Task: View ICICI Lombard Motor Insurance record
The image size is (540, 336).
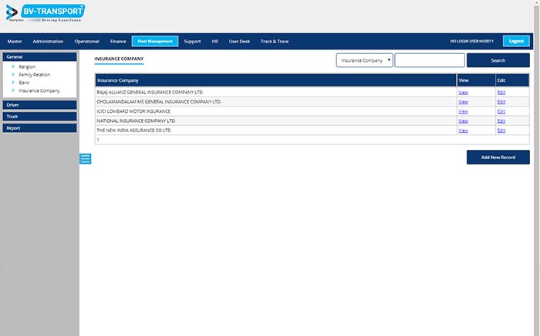Action: tap(463, 111)
